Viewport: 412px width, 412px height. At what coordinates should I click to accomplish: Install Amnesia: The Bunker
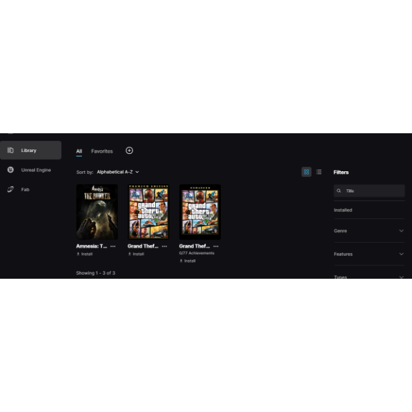[x=84, y=254]
